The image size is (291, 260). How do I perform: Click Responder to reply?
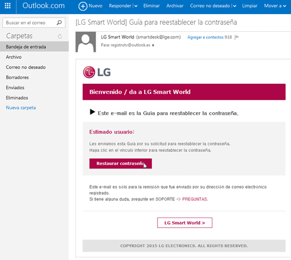coord(120,6)
